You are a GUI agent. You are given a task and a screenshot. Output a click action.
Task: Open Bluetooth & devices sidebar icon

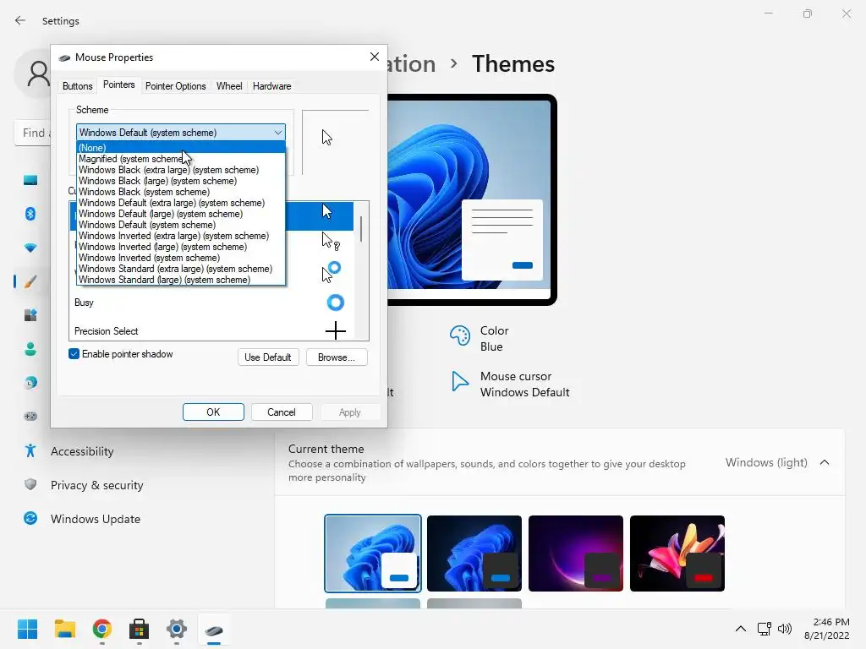tap(30, 214)
